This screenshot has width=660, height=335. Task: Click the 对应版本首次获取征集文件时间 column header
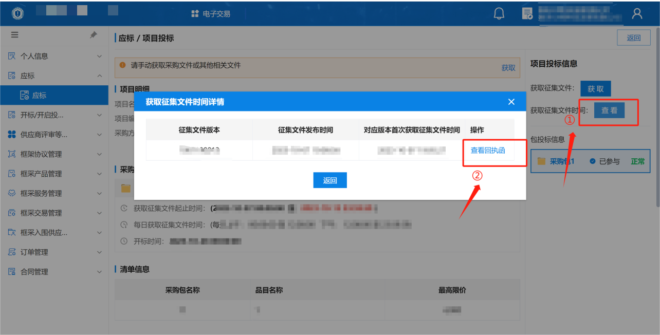(x=412, y=130)
